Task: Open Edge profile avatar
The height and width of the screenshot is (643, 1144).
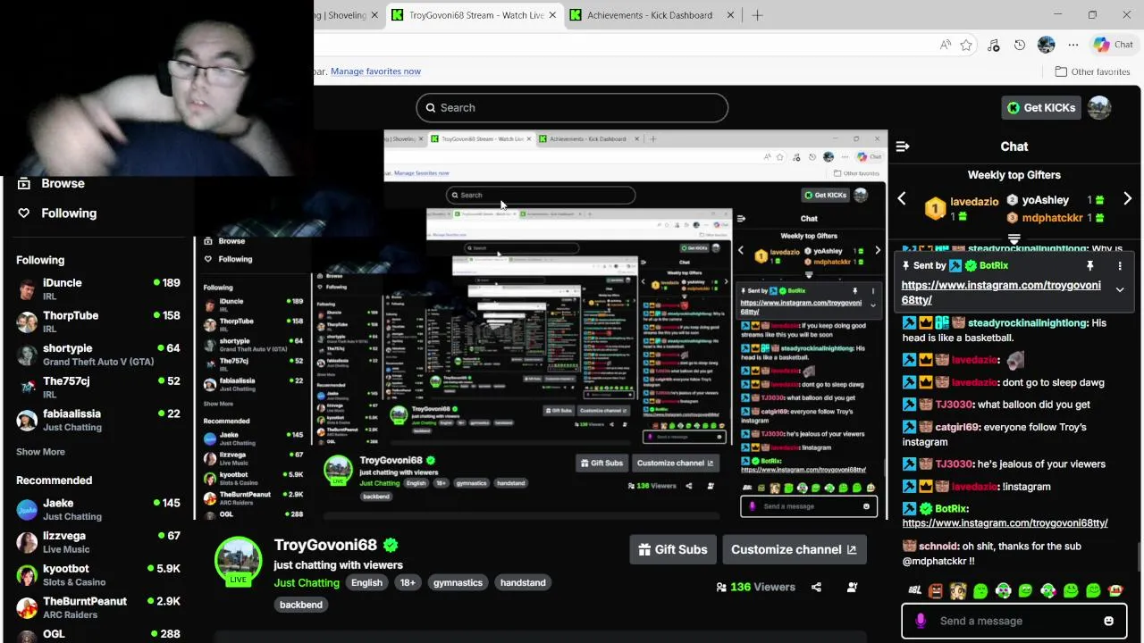Action: 1046,45
